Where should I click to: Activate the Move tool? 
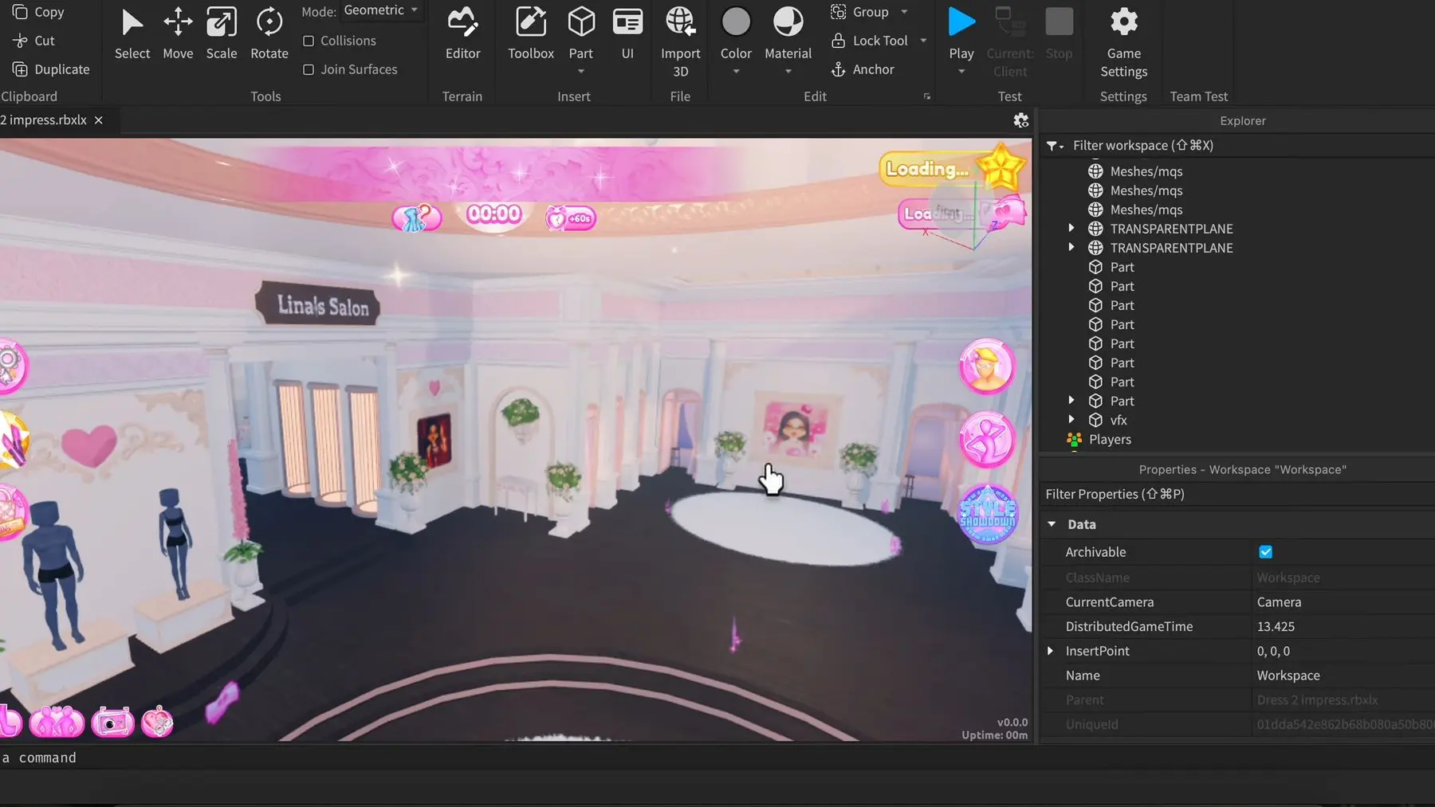tap(178, 34)
